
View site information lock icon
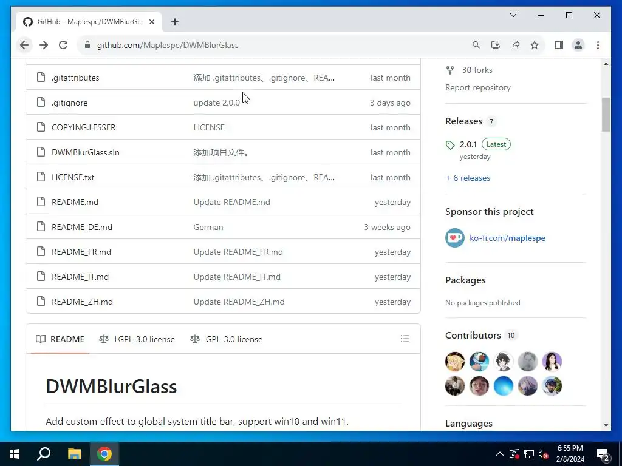tap(87, 45)
